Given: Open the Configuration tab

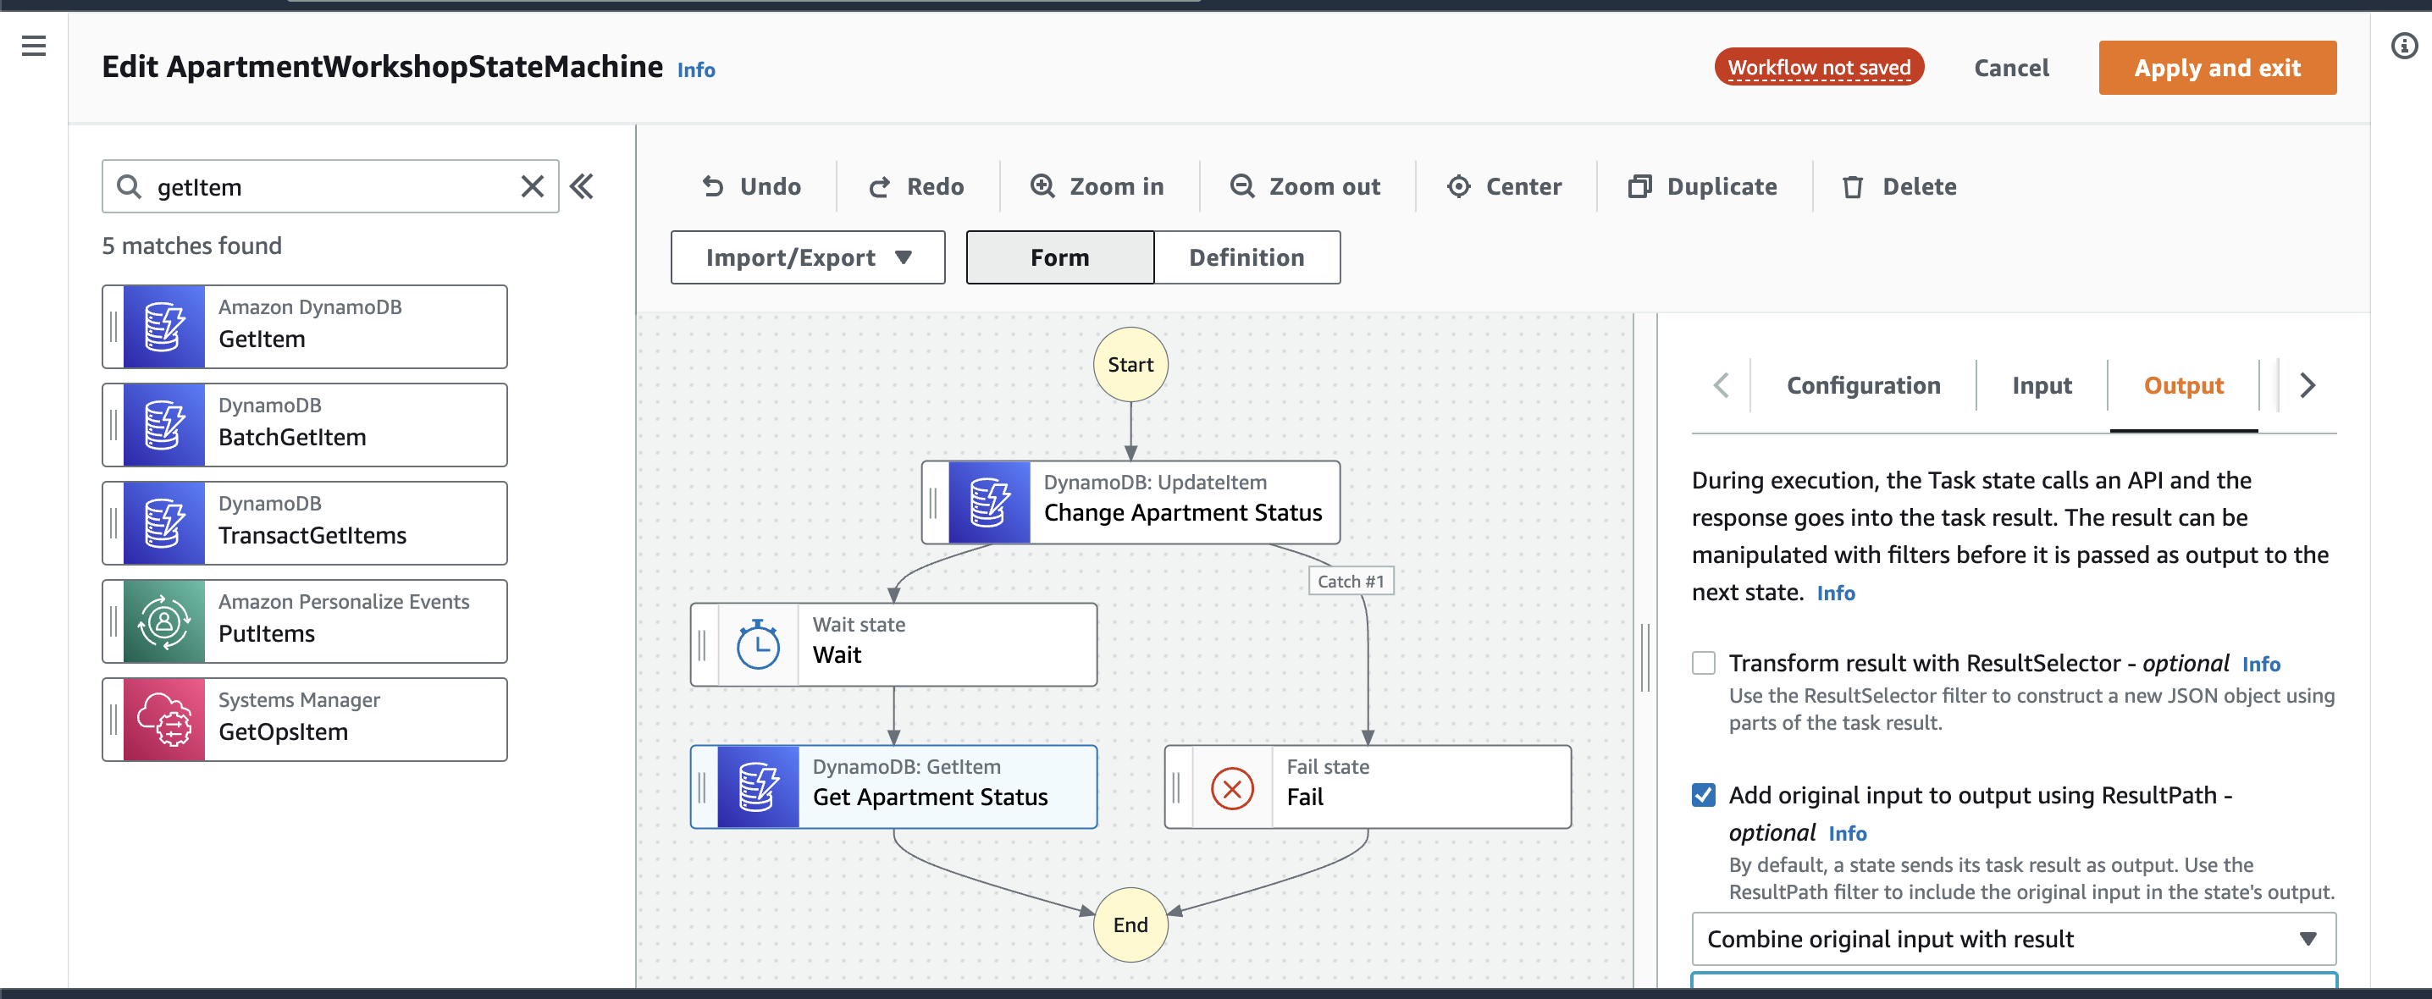Looking at the screenshot, I should pos(1863,385).
